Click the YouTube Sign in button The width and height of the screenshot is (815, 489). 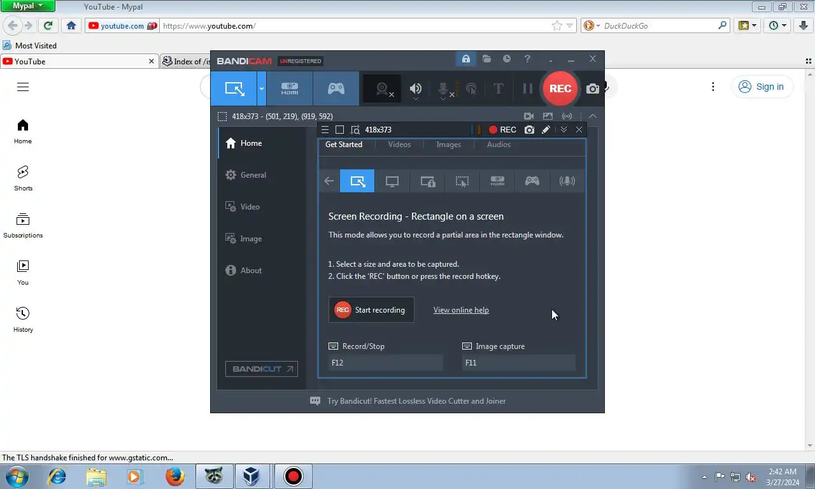pyautogui.click(x=762, y=87)
